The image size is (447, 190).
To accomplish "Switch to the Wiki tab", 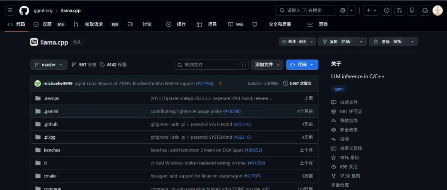I will [236, 24].
